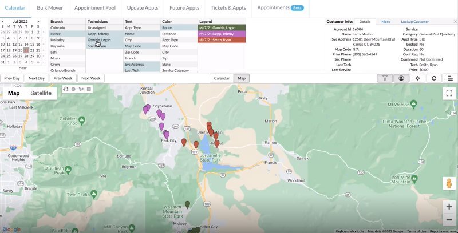458x233 pixels.
Task: Zoom in on the map
Action: (x=449, y=207)
